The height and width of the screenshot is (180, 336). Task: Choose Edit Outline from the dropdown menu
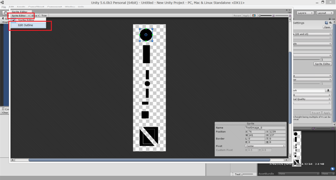pyautogui.click(x=28, y=25)
